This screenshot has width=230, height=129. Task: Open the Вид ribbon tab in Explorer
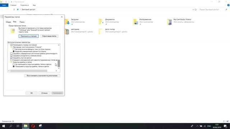pos(34,5)
